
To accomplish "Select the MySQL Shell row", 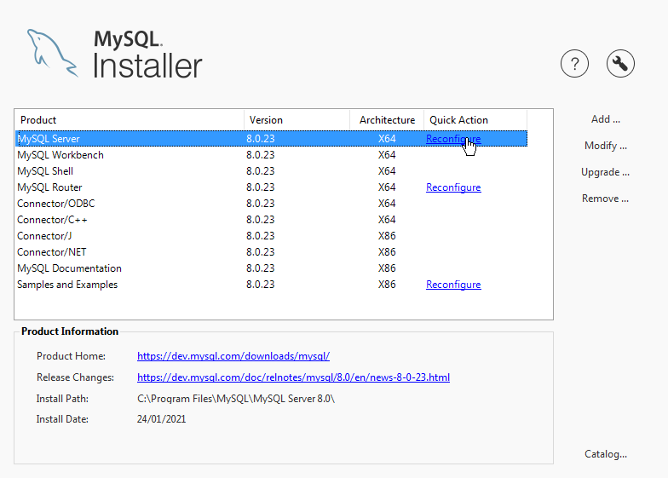I will [x=271, y=171].
